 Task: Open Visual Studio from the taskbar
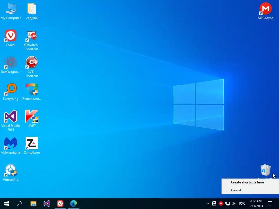pyautogui.click(x=47, y=204)
